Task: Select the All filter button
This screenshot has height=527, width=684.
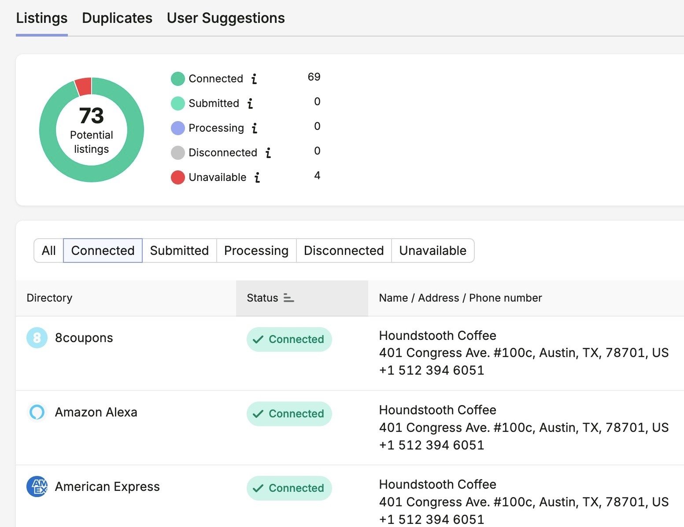Action: [48, 251]
